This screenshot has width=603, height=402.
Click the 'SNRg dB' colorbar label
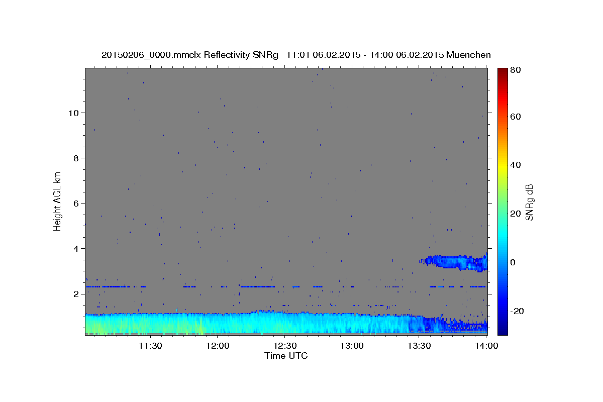click(529, 202)
